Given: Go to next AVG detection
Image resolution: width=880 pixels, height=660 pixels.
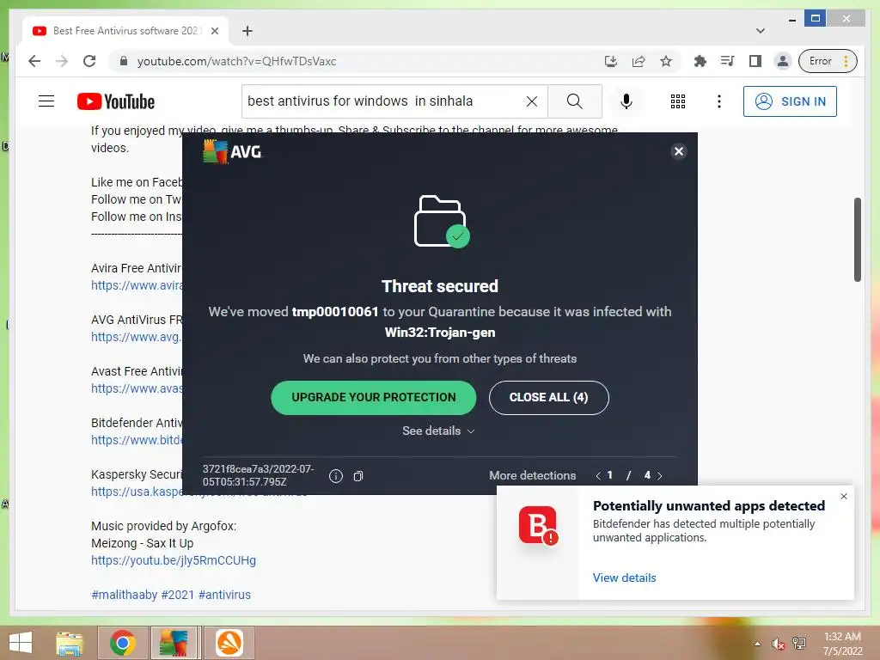Looking at the screenshot, I should pyautogui.click(x=659, y=476).
